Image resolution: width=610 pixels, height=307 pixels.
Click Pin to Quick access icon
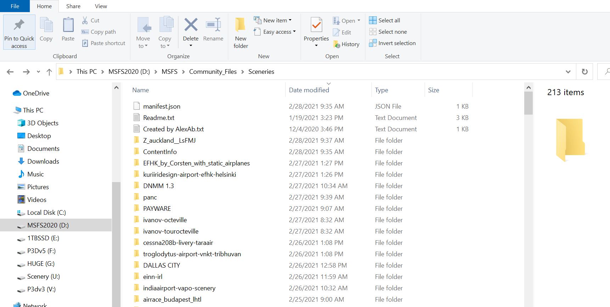coord(19,25)
